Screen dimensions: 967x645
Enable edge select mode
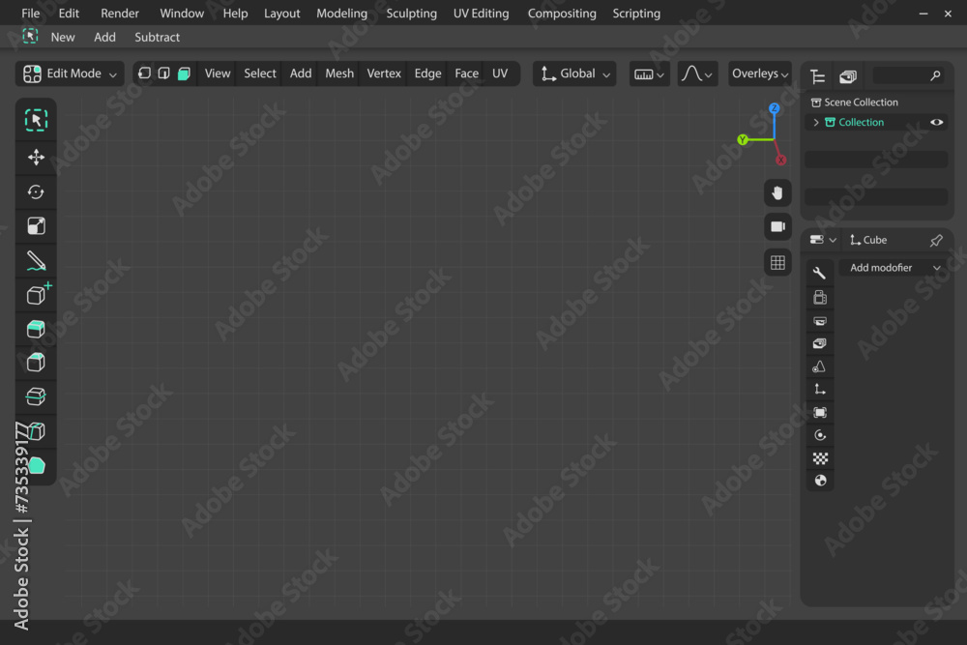[x=164, y=73]
